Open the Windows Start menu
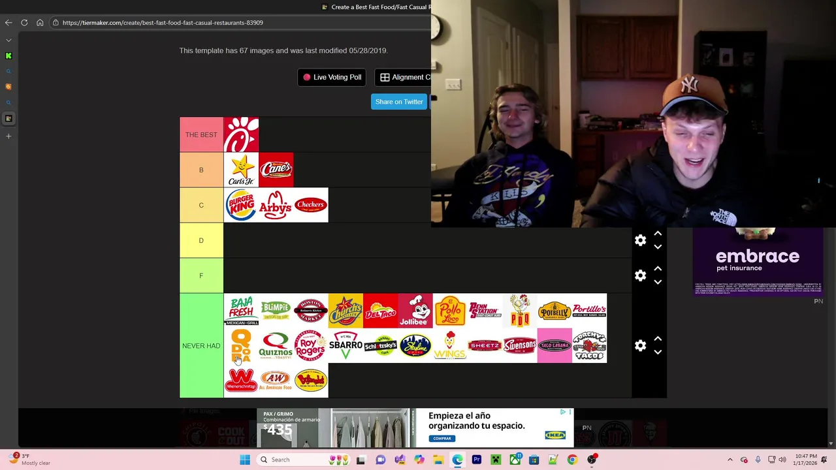This screenshot has height=470, width=836. [x=245, y=460]
